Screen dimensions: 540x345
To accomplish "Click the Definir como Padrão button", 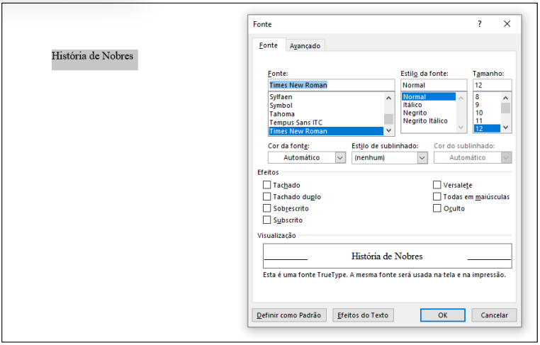I will point(289,315).
